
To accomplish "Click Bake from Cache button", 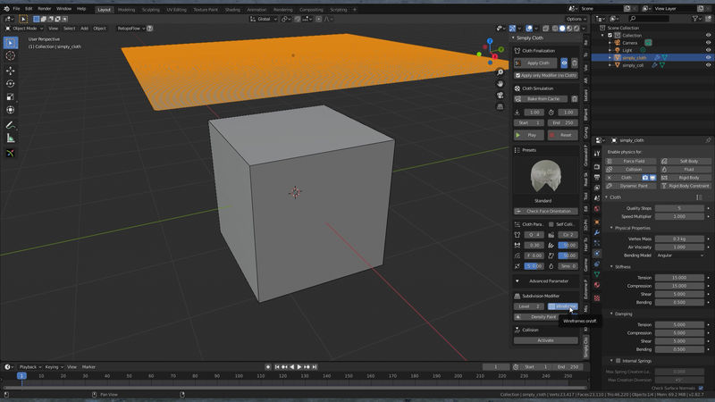I will coord(541,99).
